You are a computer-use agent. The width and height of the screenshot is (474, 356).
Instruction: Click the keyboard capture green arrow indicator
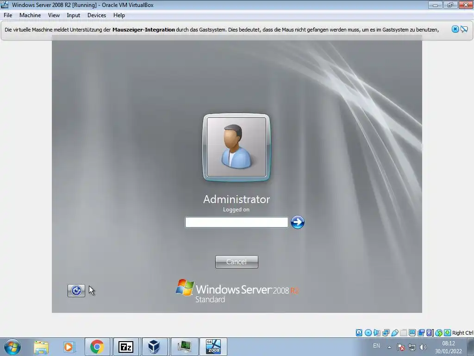[448, 332]
